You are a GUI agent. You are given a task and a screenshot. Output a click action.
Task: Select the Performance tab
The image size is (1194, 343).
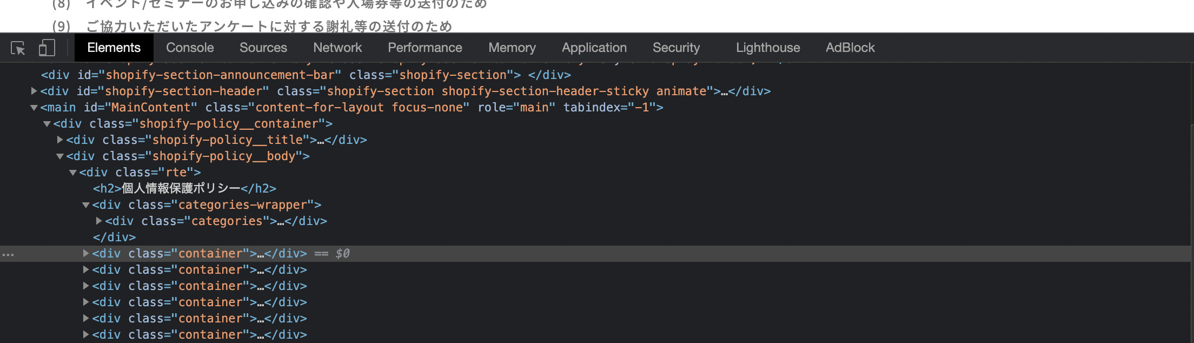[424, 48]
